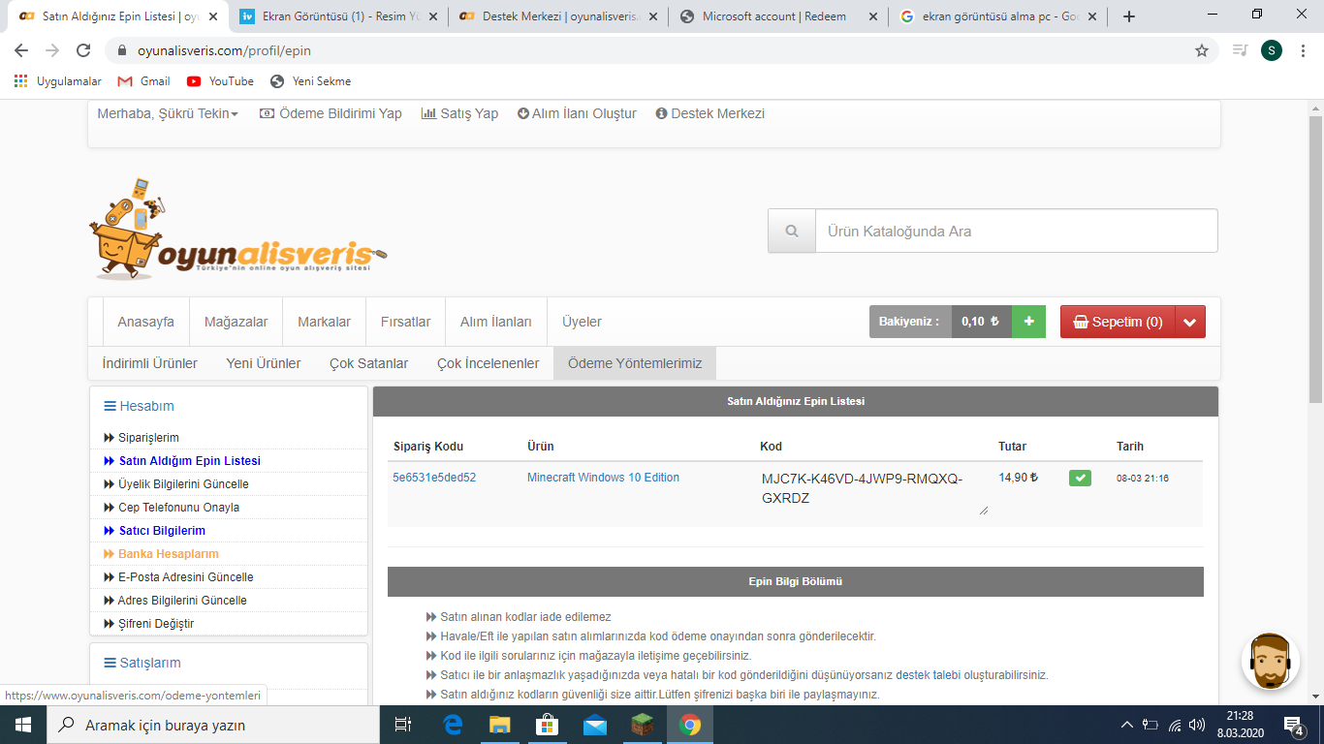Switch to the Microsoft account Redeem tab
1324x744 pixels.
click(x=778, y=16)
